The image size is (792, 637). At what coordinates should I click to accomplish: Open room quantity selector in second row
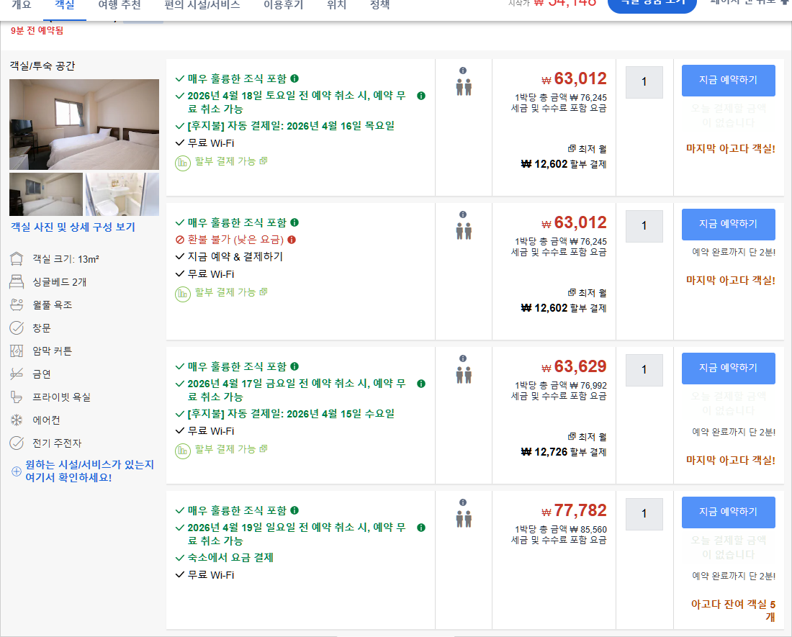click(644, 226)
